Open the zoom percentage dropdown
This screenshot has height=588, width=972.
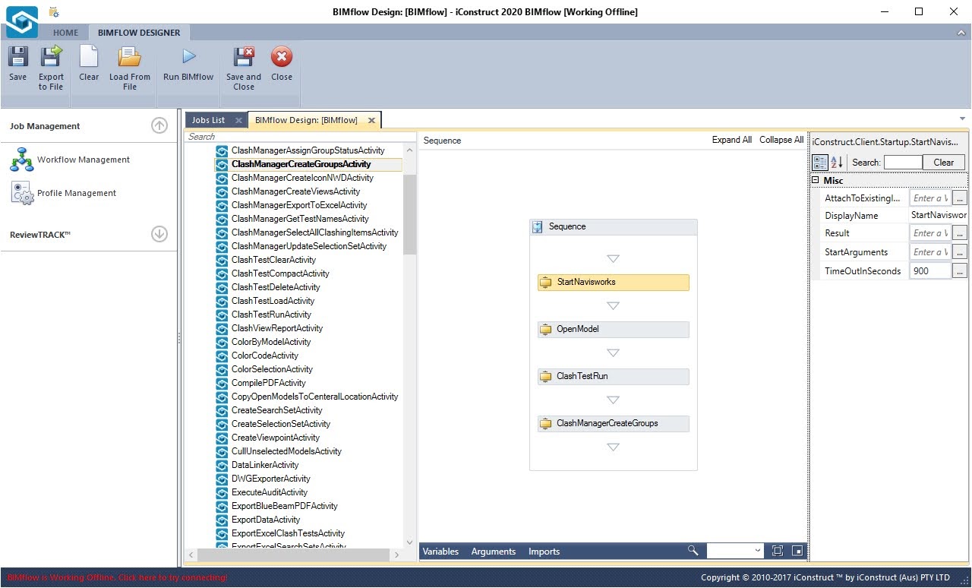point(758,551)
